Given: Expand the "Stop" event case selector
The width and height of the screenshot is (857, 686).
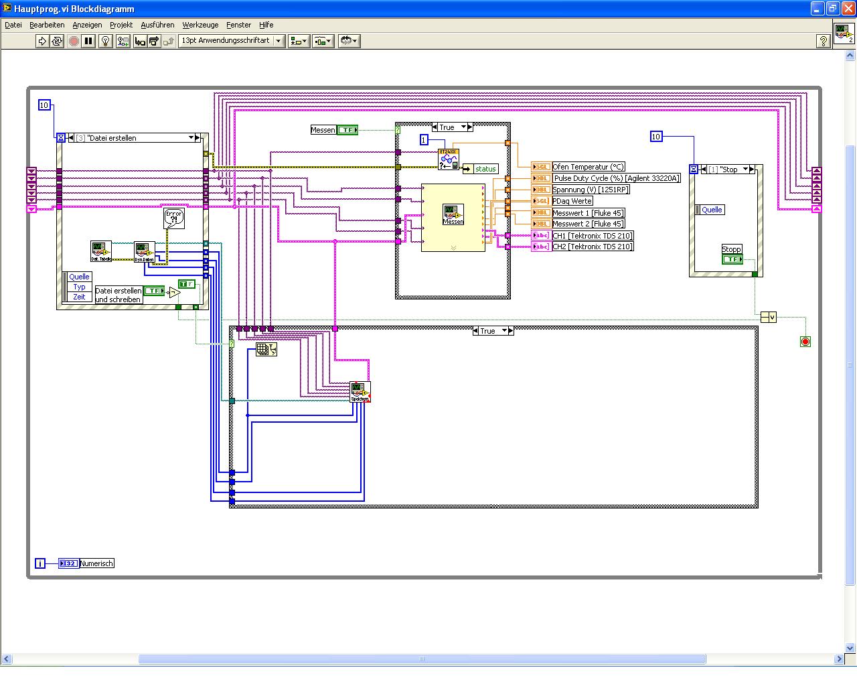Looking at the screenshot, I should tap(745, 169).
